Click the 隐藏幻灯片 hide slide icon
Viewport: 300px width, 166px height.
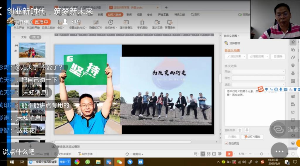[96, 23]
